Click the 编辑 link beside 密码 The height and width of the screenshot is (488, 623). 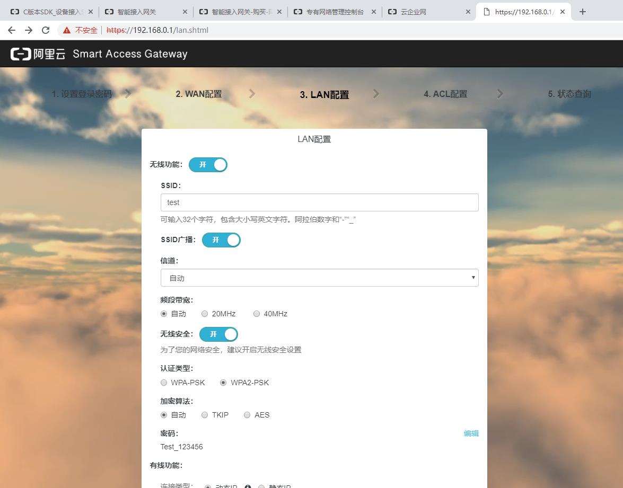tap(471, 433)
